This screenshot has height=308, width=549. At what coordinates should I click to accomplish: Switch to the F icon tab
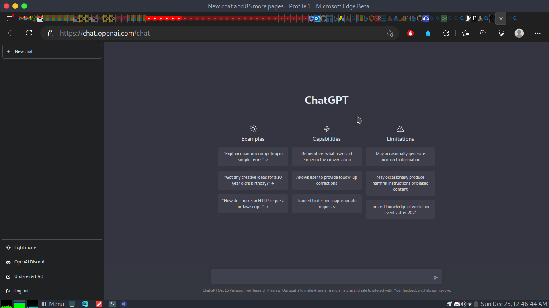coord(474,18)
